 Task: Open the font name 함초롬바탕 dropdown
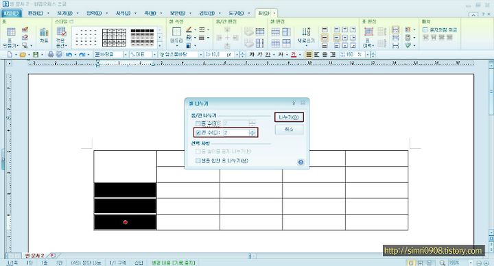pyautogui.click(x=200, y=55)
